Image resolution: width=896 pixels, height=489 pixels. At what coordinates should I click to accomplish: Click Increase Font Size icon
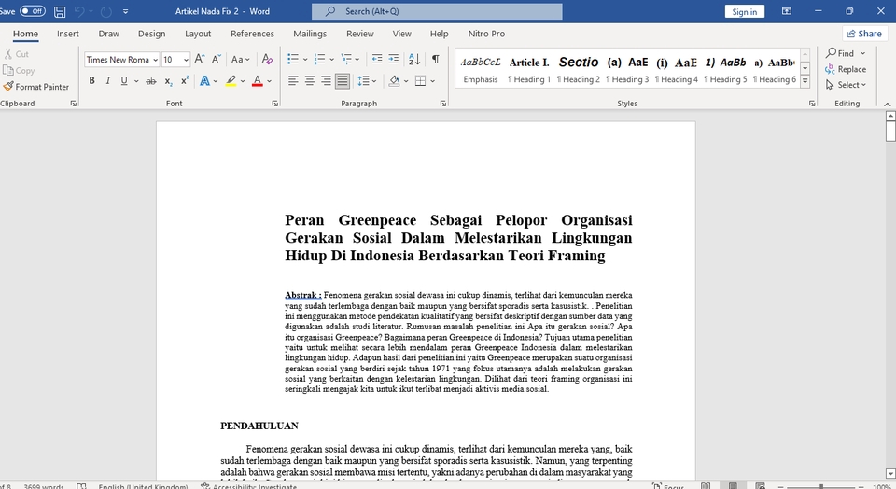tap(200, 59)
